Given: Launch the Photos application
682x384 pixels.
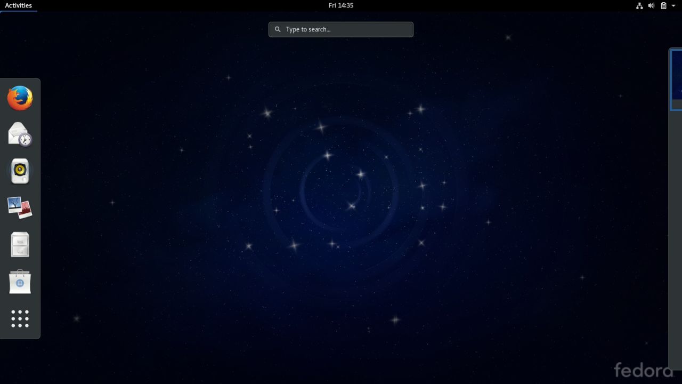Looking at the screenshot, I should pyautogui.click(x=20, y=207).
